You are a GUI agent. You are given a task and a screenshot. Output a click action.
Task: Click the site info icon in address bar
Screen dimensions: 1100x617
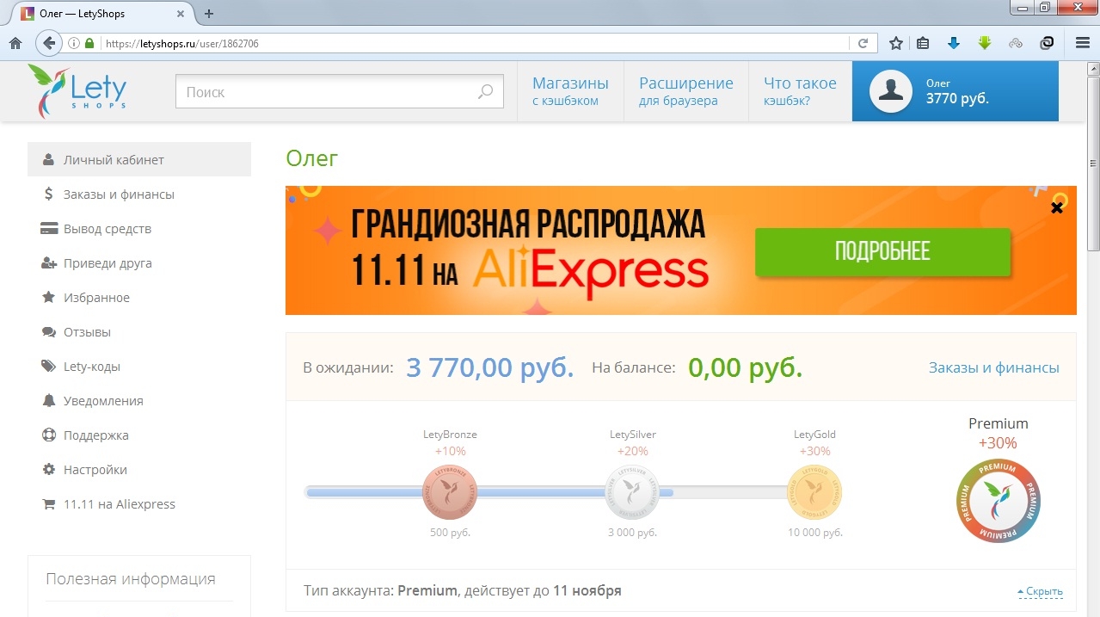(74, 43)
